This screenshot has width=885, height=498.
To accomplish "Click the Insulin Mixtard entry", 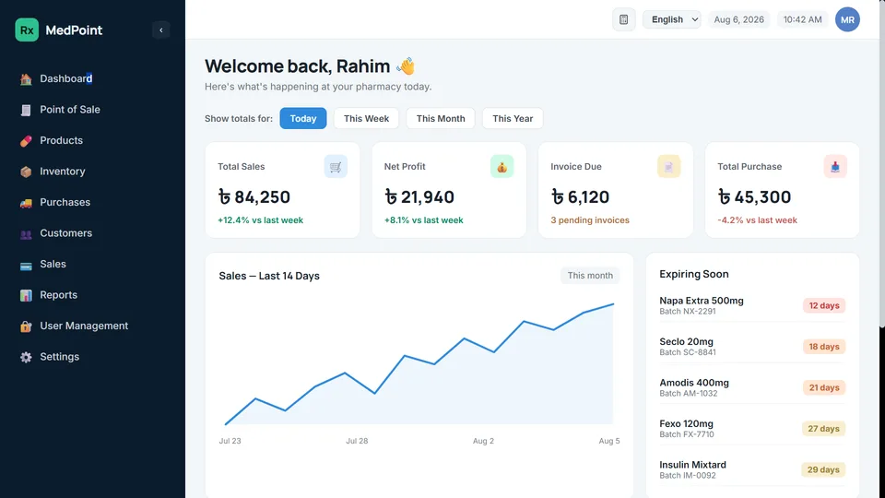I will point(692,469).
